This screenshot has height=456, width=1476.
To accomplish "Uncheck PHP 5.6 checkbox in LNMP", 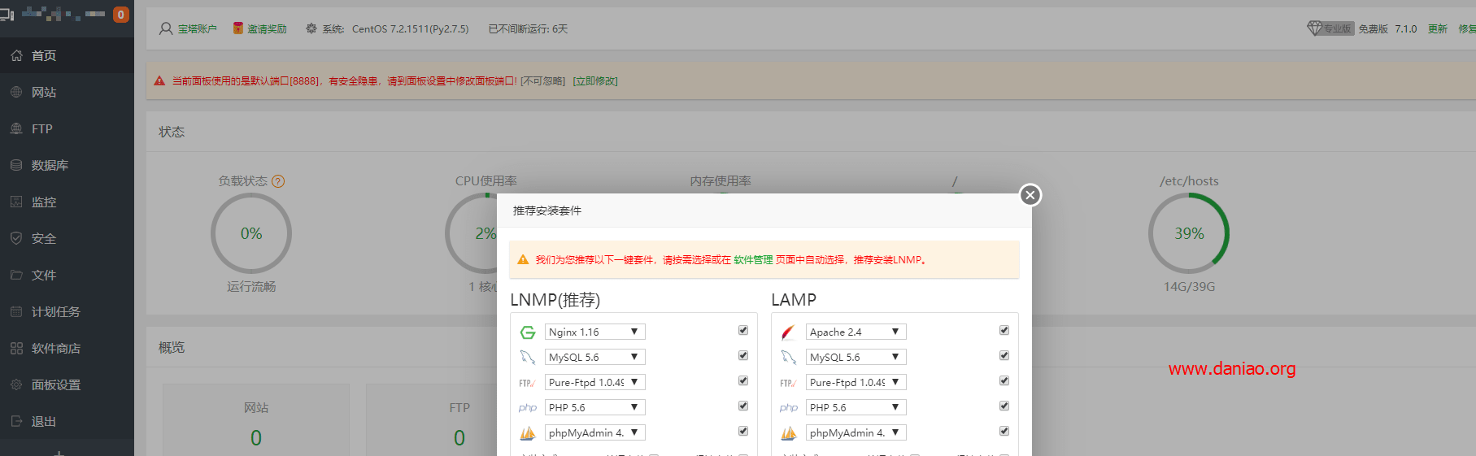I will tap(743, 406).
